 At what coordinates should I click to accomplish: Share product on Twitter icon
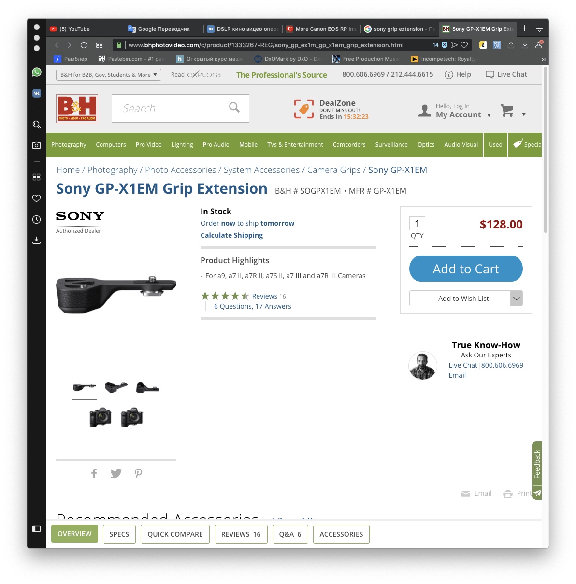(116, 473)
